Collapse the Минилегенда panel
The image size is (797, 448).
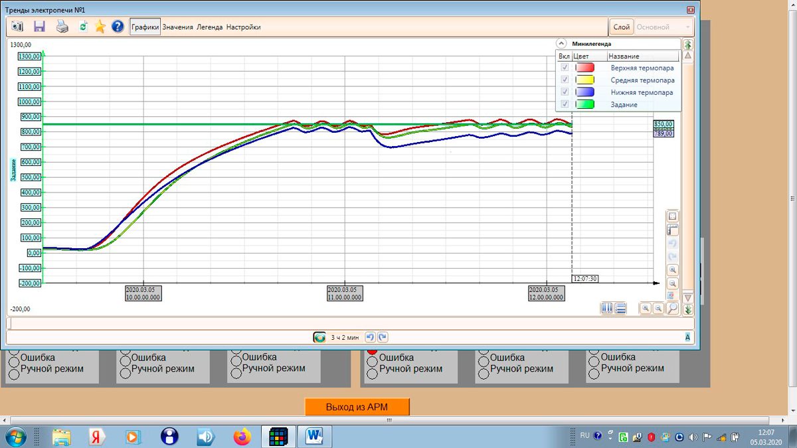pyautogui.click(x=561, y=44)
